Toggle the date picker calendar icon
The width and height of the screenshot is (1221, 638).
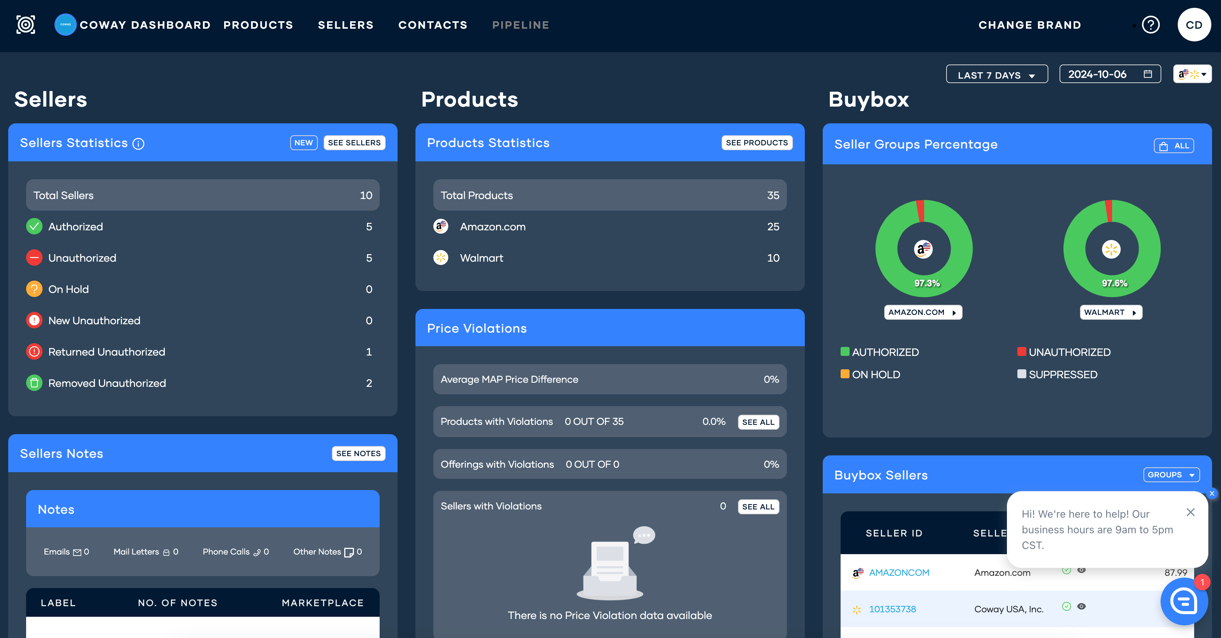point(1148,73)
